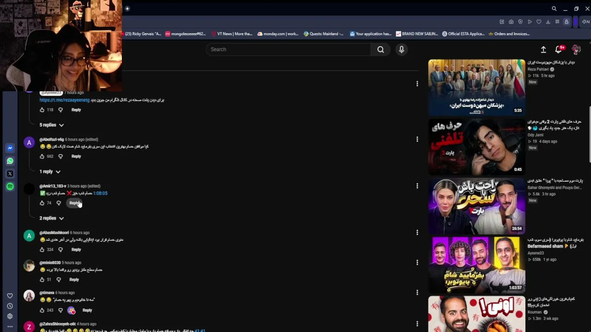Image resolution: width=591 pixels, height=332 pixels.
Task: Open browser settings gear in sidebar
Action: 10,316
